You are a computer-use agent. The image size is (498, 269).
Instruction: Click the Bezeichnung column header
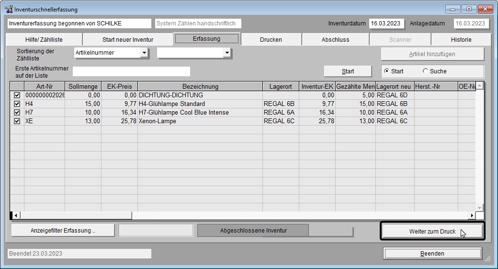[x=200, y=86]
